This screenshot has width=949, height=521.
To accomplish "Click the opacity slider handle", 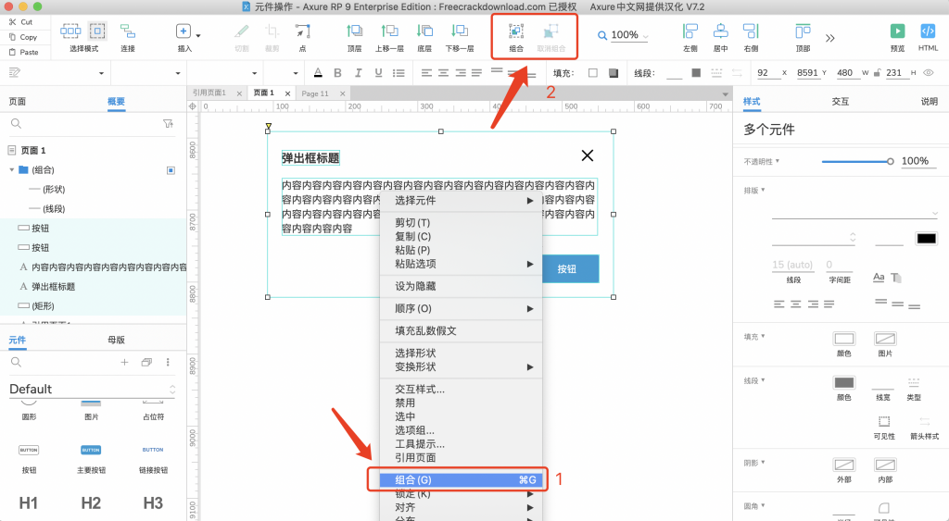I will coord(891,161).
